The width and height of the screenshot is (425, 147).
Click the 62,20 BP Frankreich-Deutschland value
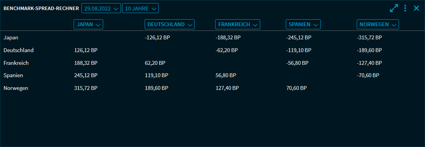click(x=155, y=63)
